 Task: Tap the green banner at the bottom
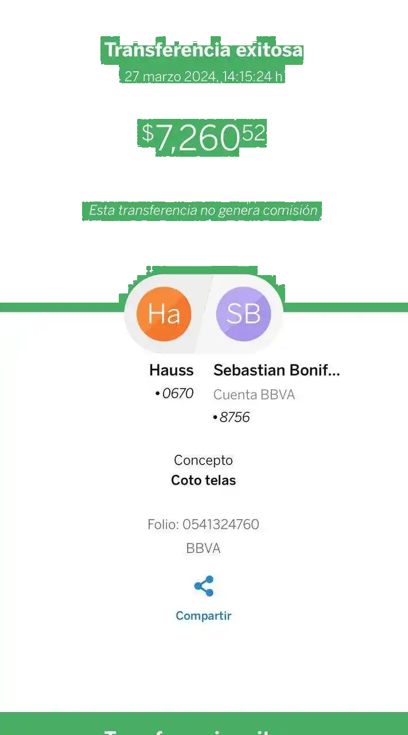click(203, 724)
